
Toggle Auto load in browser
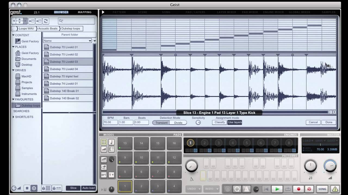click(x=89, y=188)
